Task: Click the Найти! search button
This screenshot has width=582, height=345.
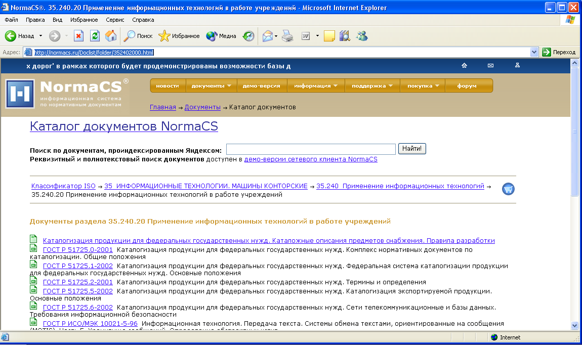Action: [412, 149]
